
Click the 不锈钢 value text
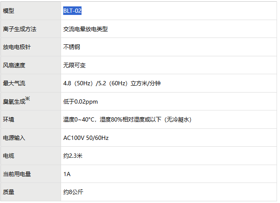tap(71, 47)
